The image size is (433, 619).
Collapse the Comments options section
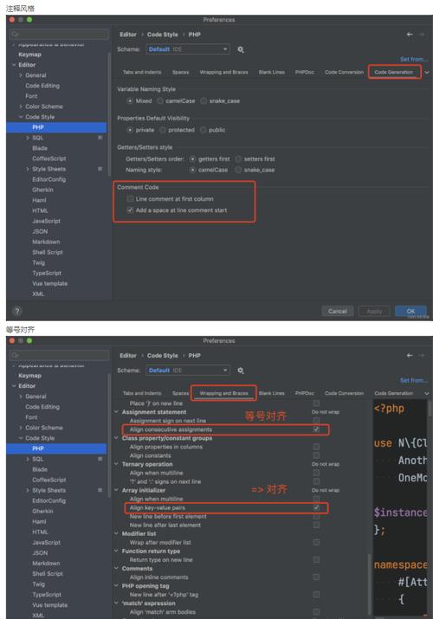tap(116, 569)
